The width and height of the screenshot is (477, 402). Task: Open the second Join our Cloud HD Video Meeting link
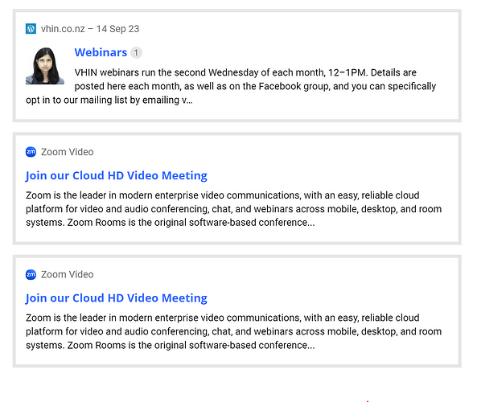click(117, 298)
